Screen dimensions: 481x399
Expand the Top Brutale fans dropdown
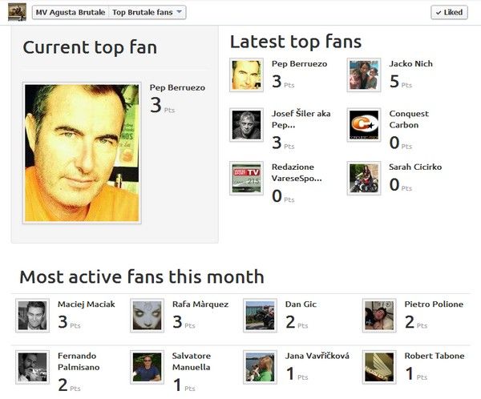coord(148,12)
